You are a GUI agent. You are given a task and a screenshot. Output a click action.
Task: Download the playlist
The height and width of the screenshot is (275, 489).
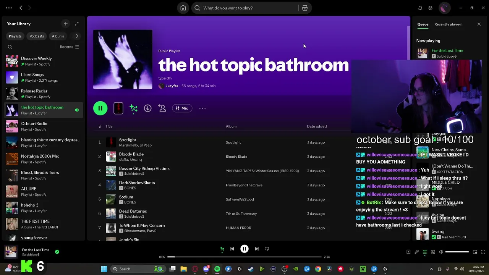147,108
